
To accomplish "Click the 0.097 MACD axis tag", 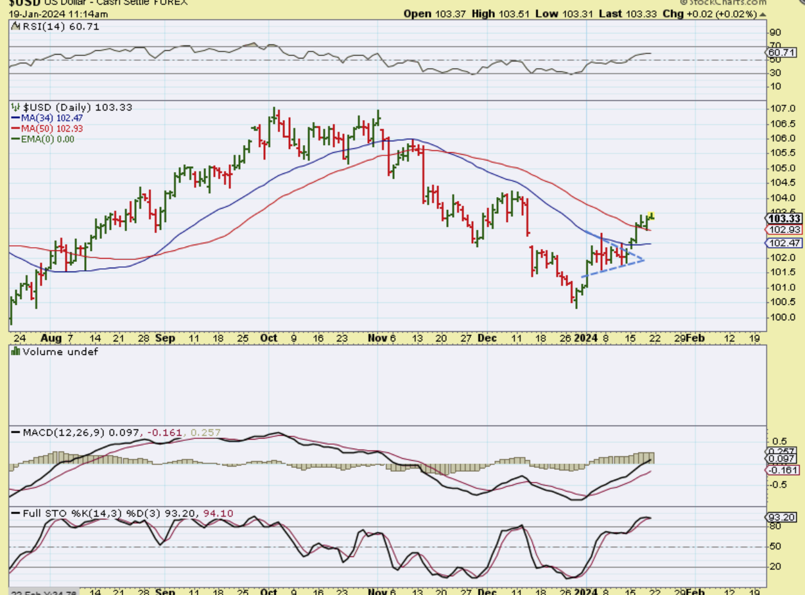I will tap(782, 459).
